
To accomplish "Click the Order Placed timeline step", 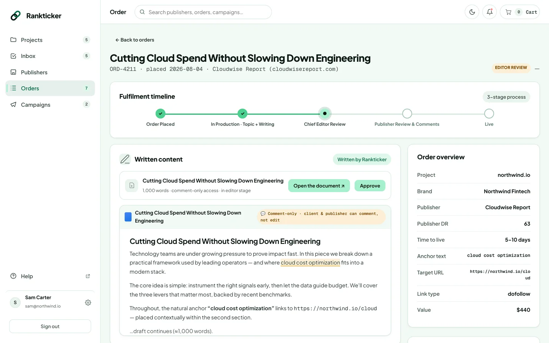I will click(161, 114).
